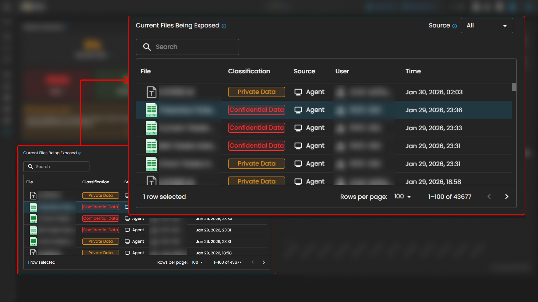Expand Rows per page dropdown in large table
Image resolution: width=538 pixels, height=302 pixels.
[403, 196]
